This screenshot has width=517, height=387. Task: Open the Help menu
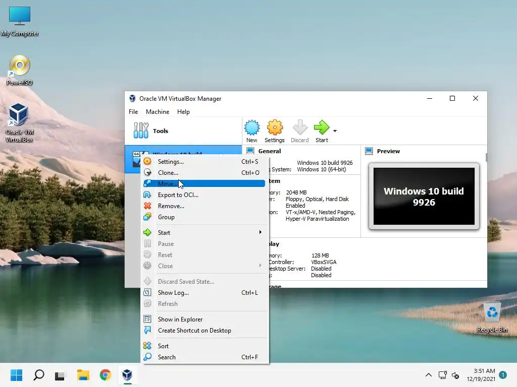click(183, 112)
